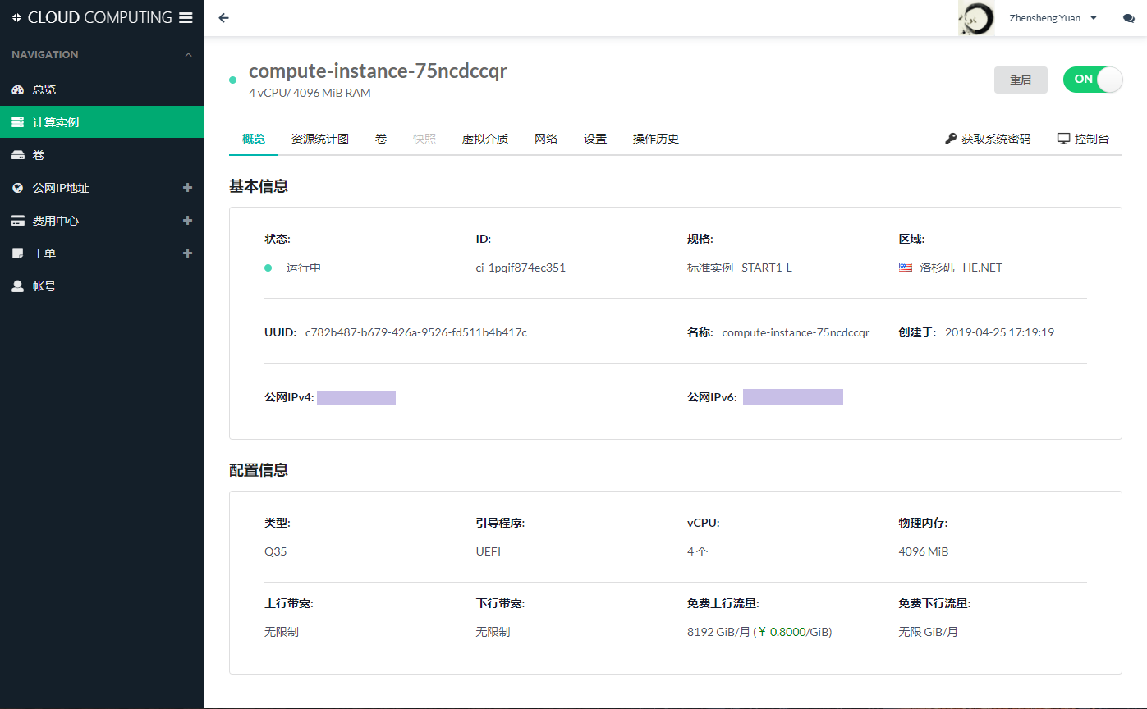Click the monitor icon for console

pos(1064,139)
